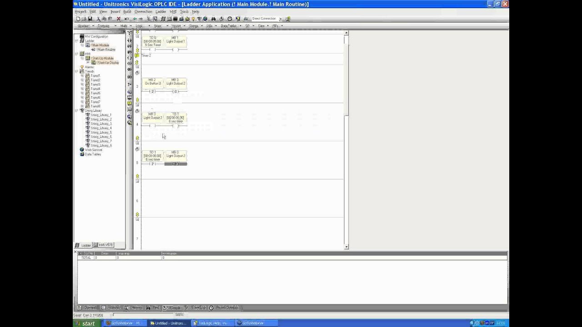Viewport: 582px width, 327px height.
Task: Click the New project toolbar icon
Action: (78, 19)
